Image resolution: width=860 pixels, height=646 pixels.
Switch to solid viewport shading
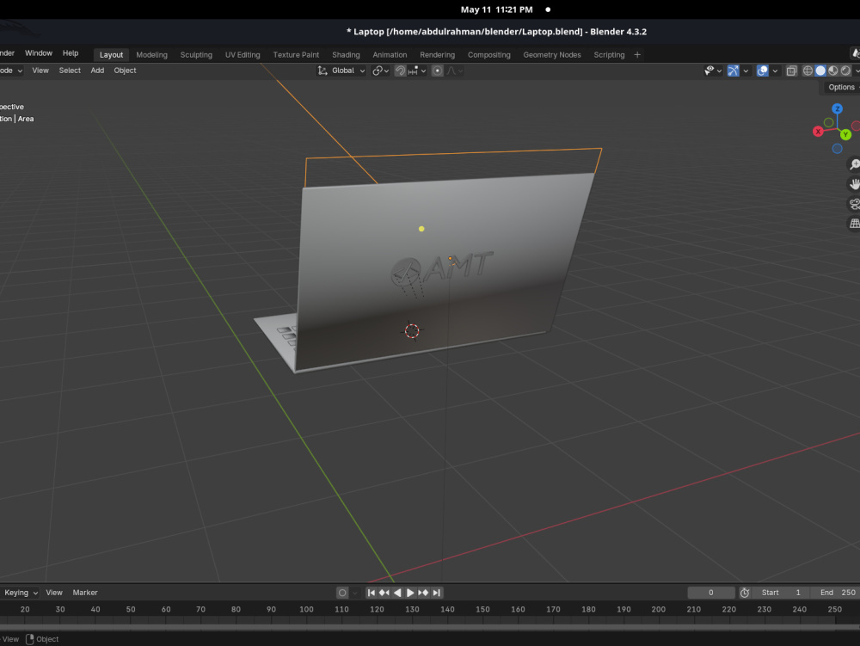click(820, 71)
